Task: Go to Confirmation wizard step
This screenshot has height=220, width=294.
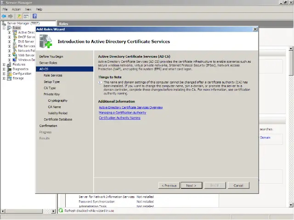Action: tap(48, 126)
